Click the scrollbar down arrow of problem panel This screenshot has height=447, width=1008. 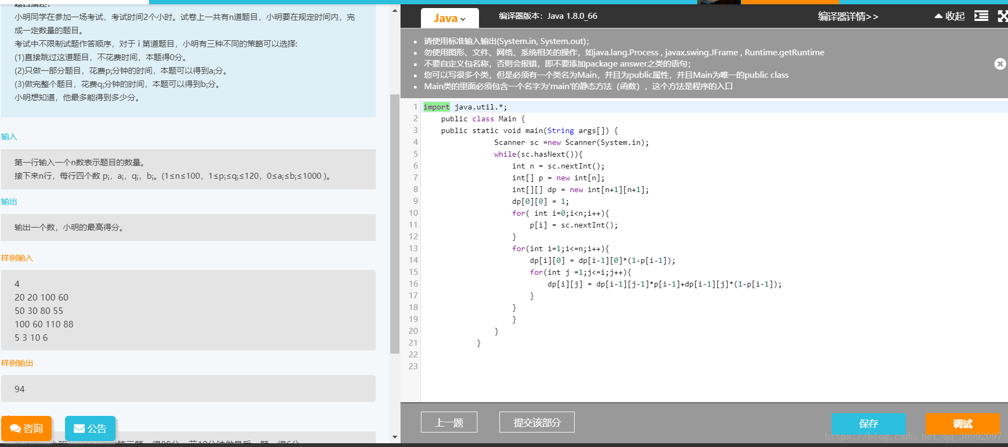click(395, 437)
